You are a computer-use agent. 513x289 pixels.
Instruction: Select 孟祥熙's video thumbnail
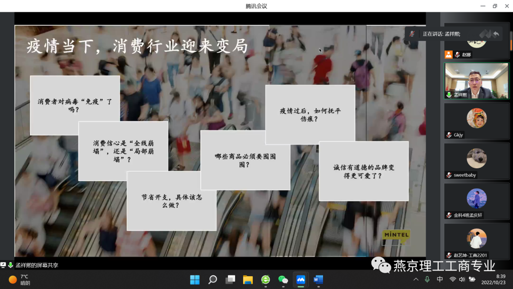476,81
